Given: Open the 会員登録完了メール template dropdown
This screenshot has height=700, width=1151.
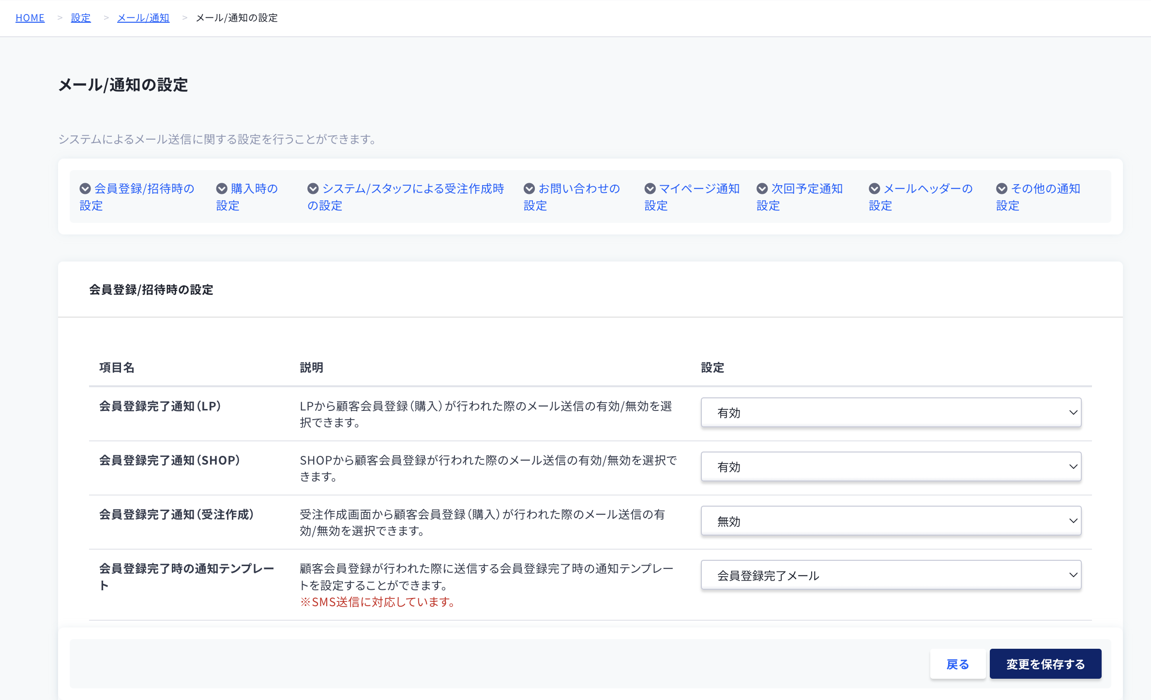Looking at the screenshot, I should click(891, 575).
